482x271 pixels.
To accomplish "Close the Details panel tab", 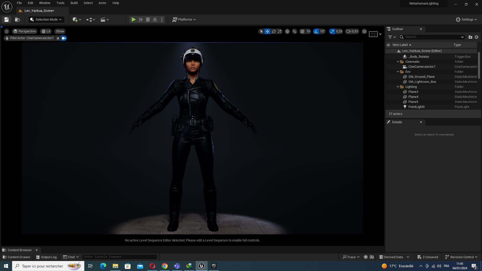I will pyautogui.click(x=421, y=122).
